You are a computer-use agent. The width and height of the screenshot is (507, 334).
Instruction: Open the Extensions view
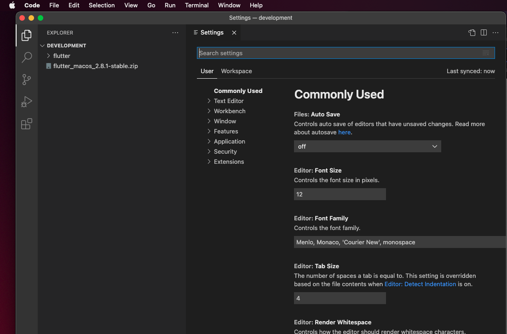[27, 124]
